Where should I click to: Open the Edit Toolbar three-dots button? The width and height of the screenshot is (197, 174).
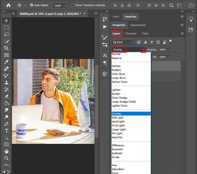click(6, 165)
